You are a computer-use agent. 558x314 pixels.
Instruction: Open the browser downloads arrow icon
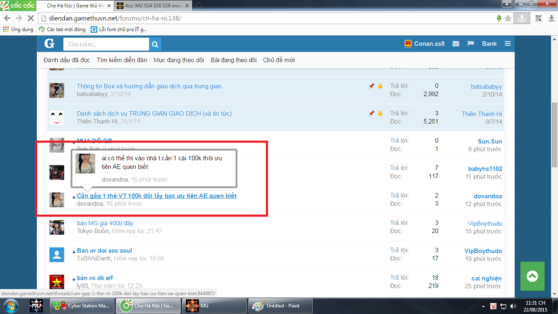(x=551, y=18)
